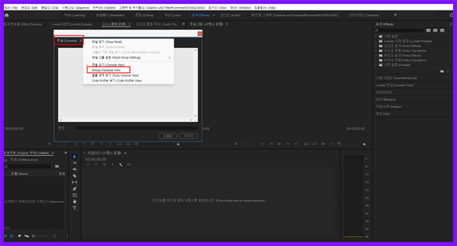
Task: Choose Trace Volume View menu item
Action: pos(115,75)
